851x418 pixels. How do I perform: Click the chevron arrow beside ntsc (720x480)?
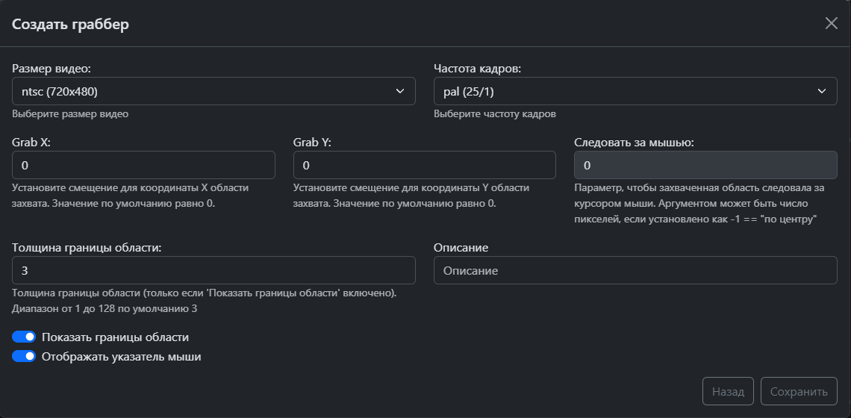point(399,91)
